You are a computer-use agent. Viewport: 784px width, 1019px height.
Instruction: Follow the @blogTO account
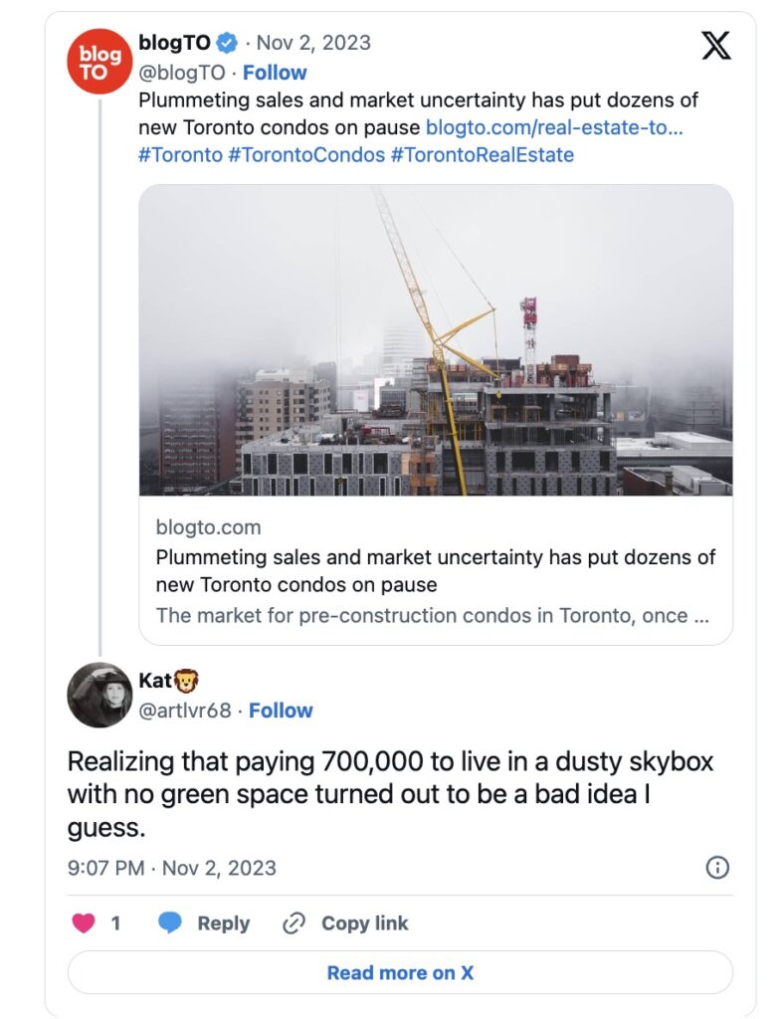pyautogui.click(x=275, y=73)
